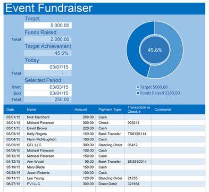The width and height of the screenshot is (209, 192).
Task: Select the Nick Merchant name cell
Action: tap(48, 117)
